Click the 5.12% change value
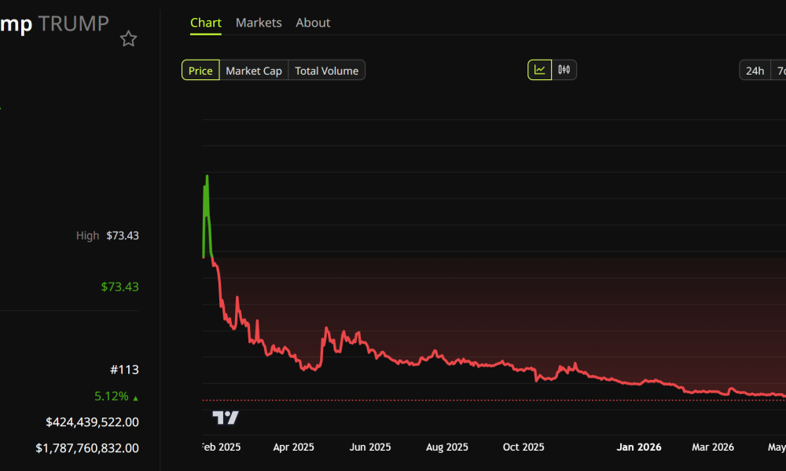The width and height of the screenshot is (786, 471). pos(112,396)
